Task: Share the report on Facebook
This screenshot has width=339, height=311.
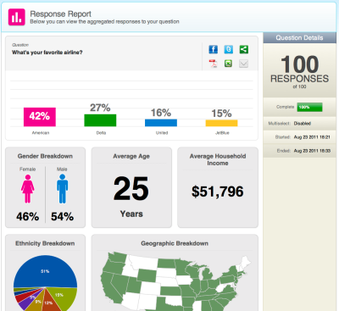Action: 213,49
